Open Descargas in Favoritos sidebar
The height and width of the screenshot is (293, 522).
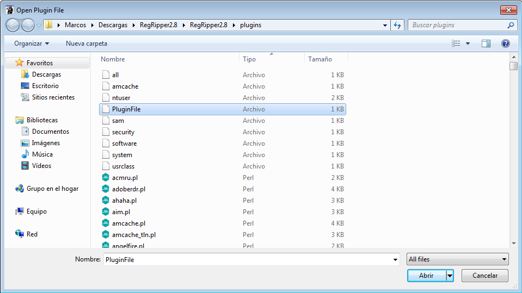[46, 74]
